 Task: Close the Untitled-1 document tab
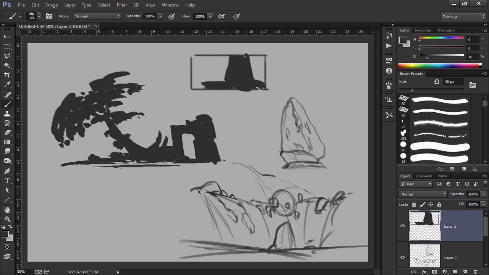96,26
